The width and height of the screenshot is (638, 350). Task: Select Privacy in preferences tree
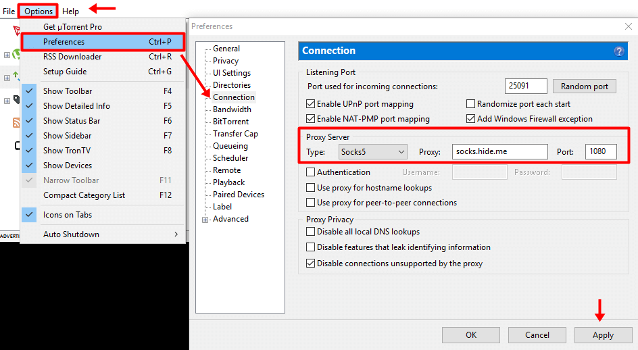(x=226, y=61)
